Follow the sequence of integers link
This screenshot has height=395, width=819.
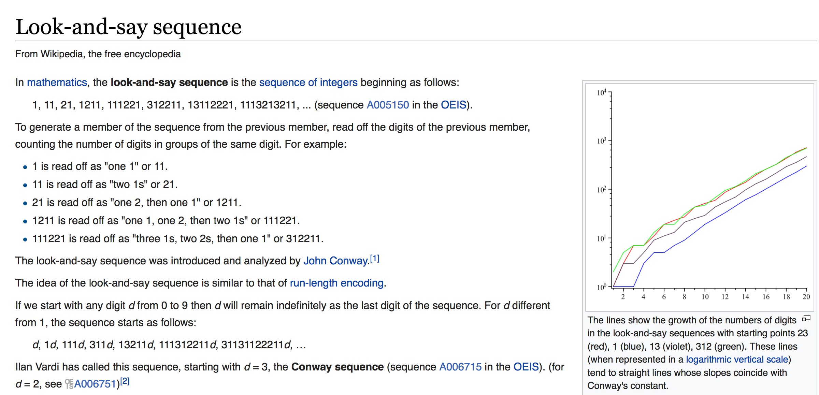[308, 83]
